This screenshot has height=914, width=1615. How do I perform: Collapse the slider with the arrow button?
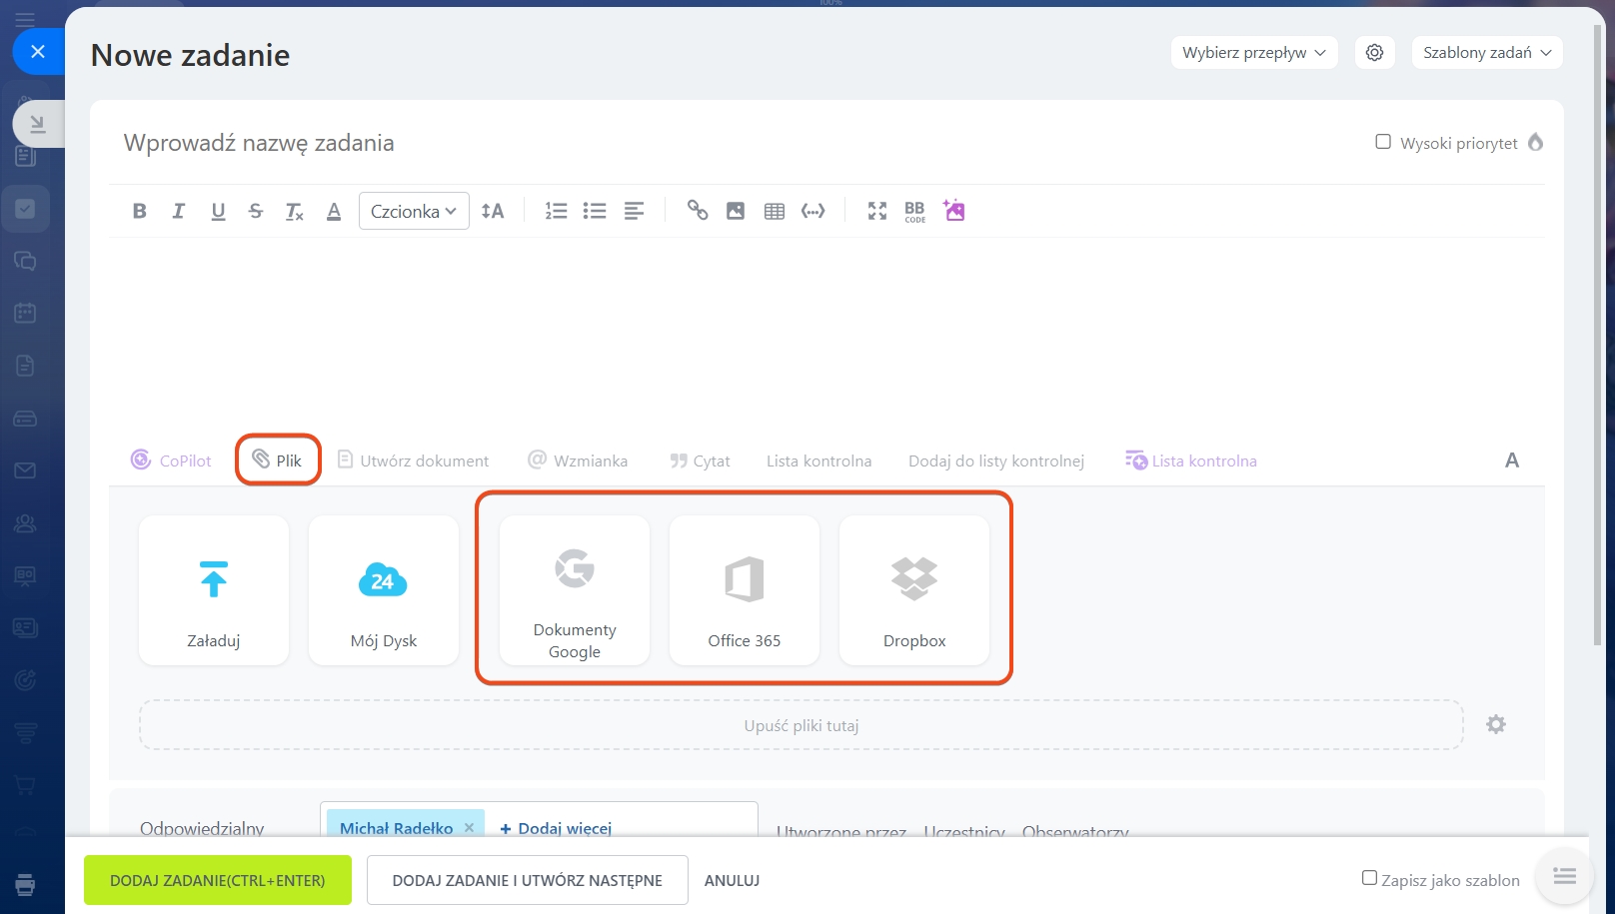pyautogui.click(x=37, y=124)
